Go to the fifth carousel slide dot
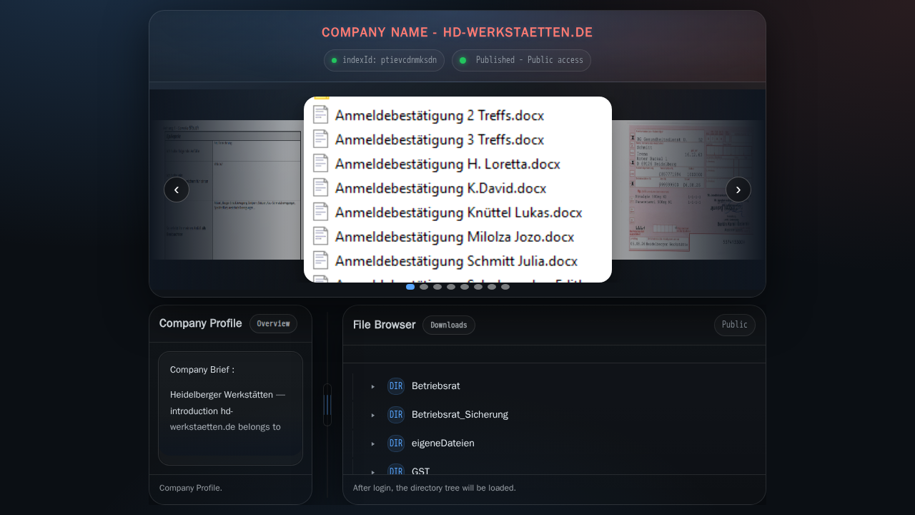Screen dimensions: 915x515 [x=465, y=287]
